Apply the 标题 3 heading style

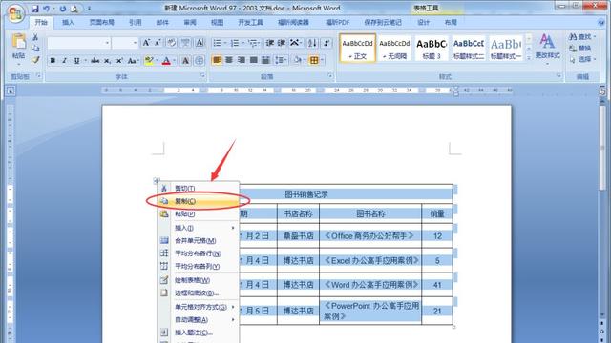pos(432,48)
